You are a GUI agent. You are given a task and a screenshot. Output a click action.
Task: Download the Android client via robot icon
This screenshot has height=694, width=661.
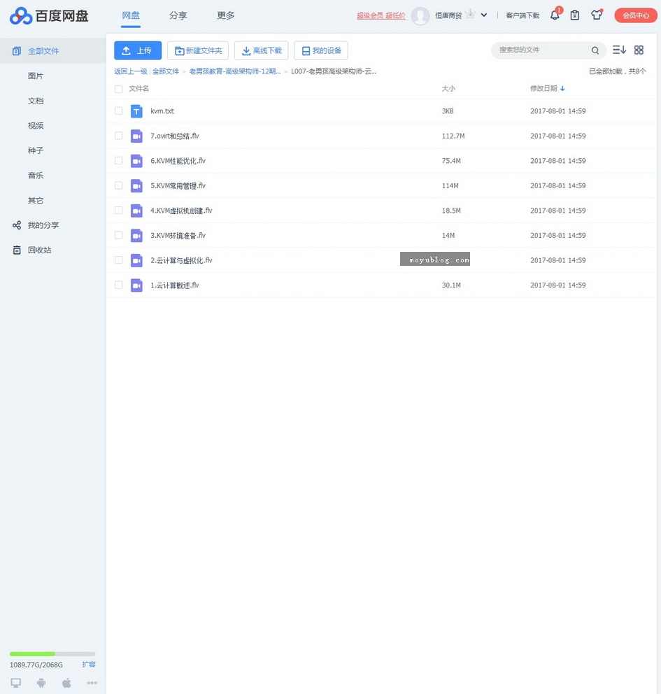click(x=41, y=683)
